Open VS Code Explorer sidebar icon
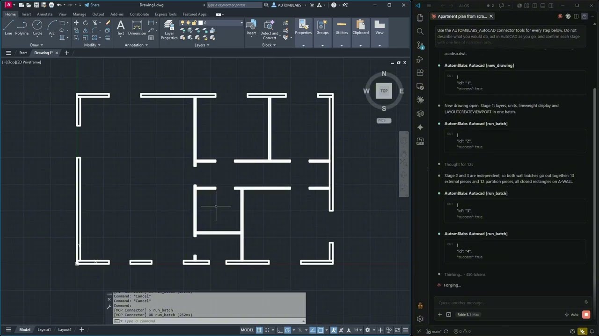Viewport: 599px width, 336px height. (x=420, y=17)
